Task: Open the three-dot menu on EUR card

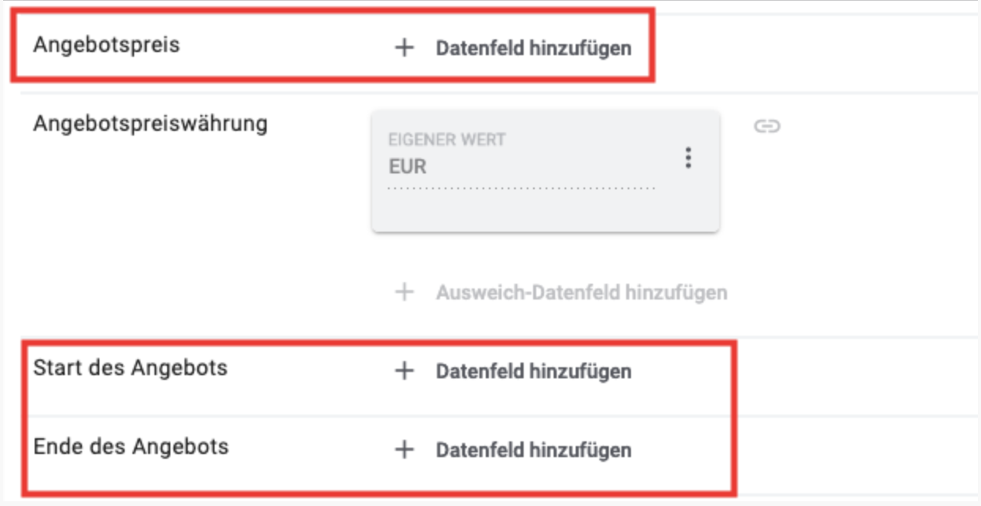Action: pyautogui.click(x=688, y=158)
